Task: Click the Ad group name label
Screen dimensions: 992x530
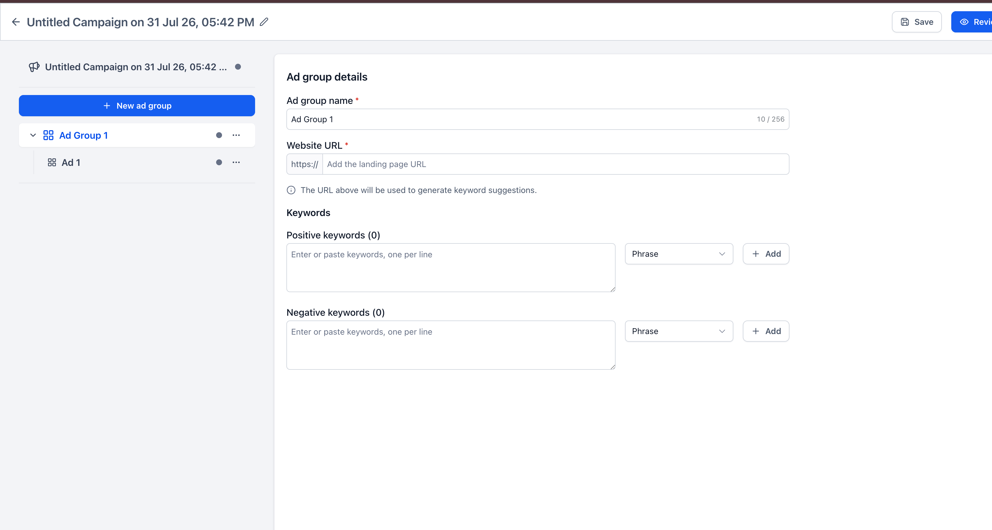Action: [x=320, y=100]
